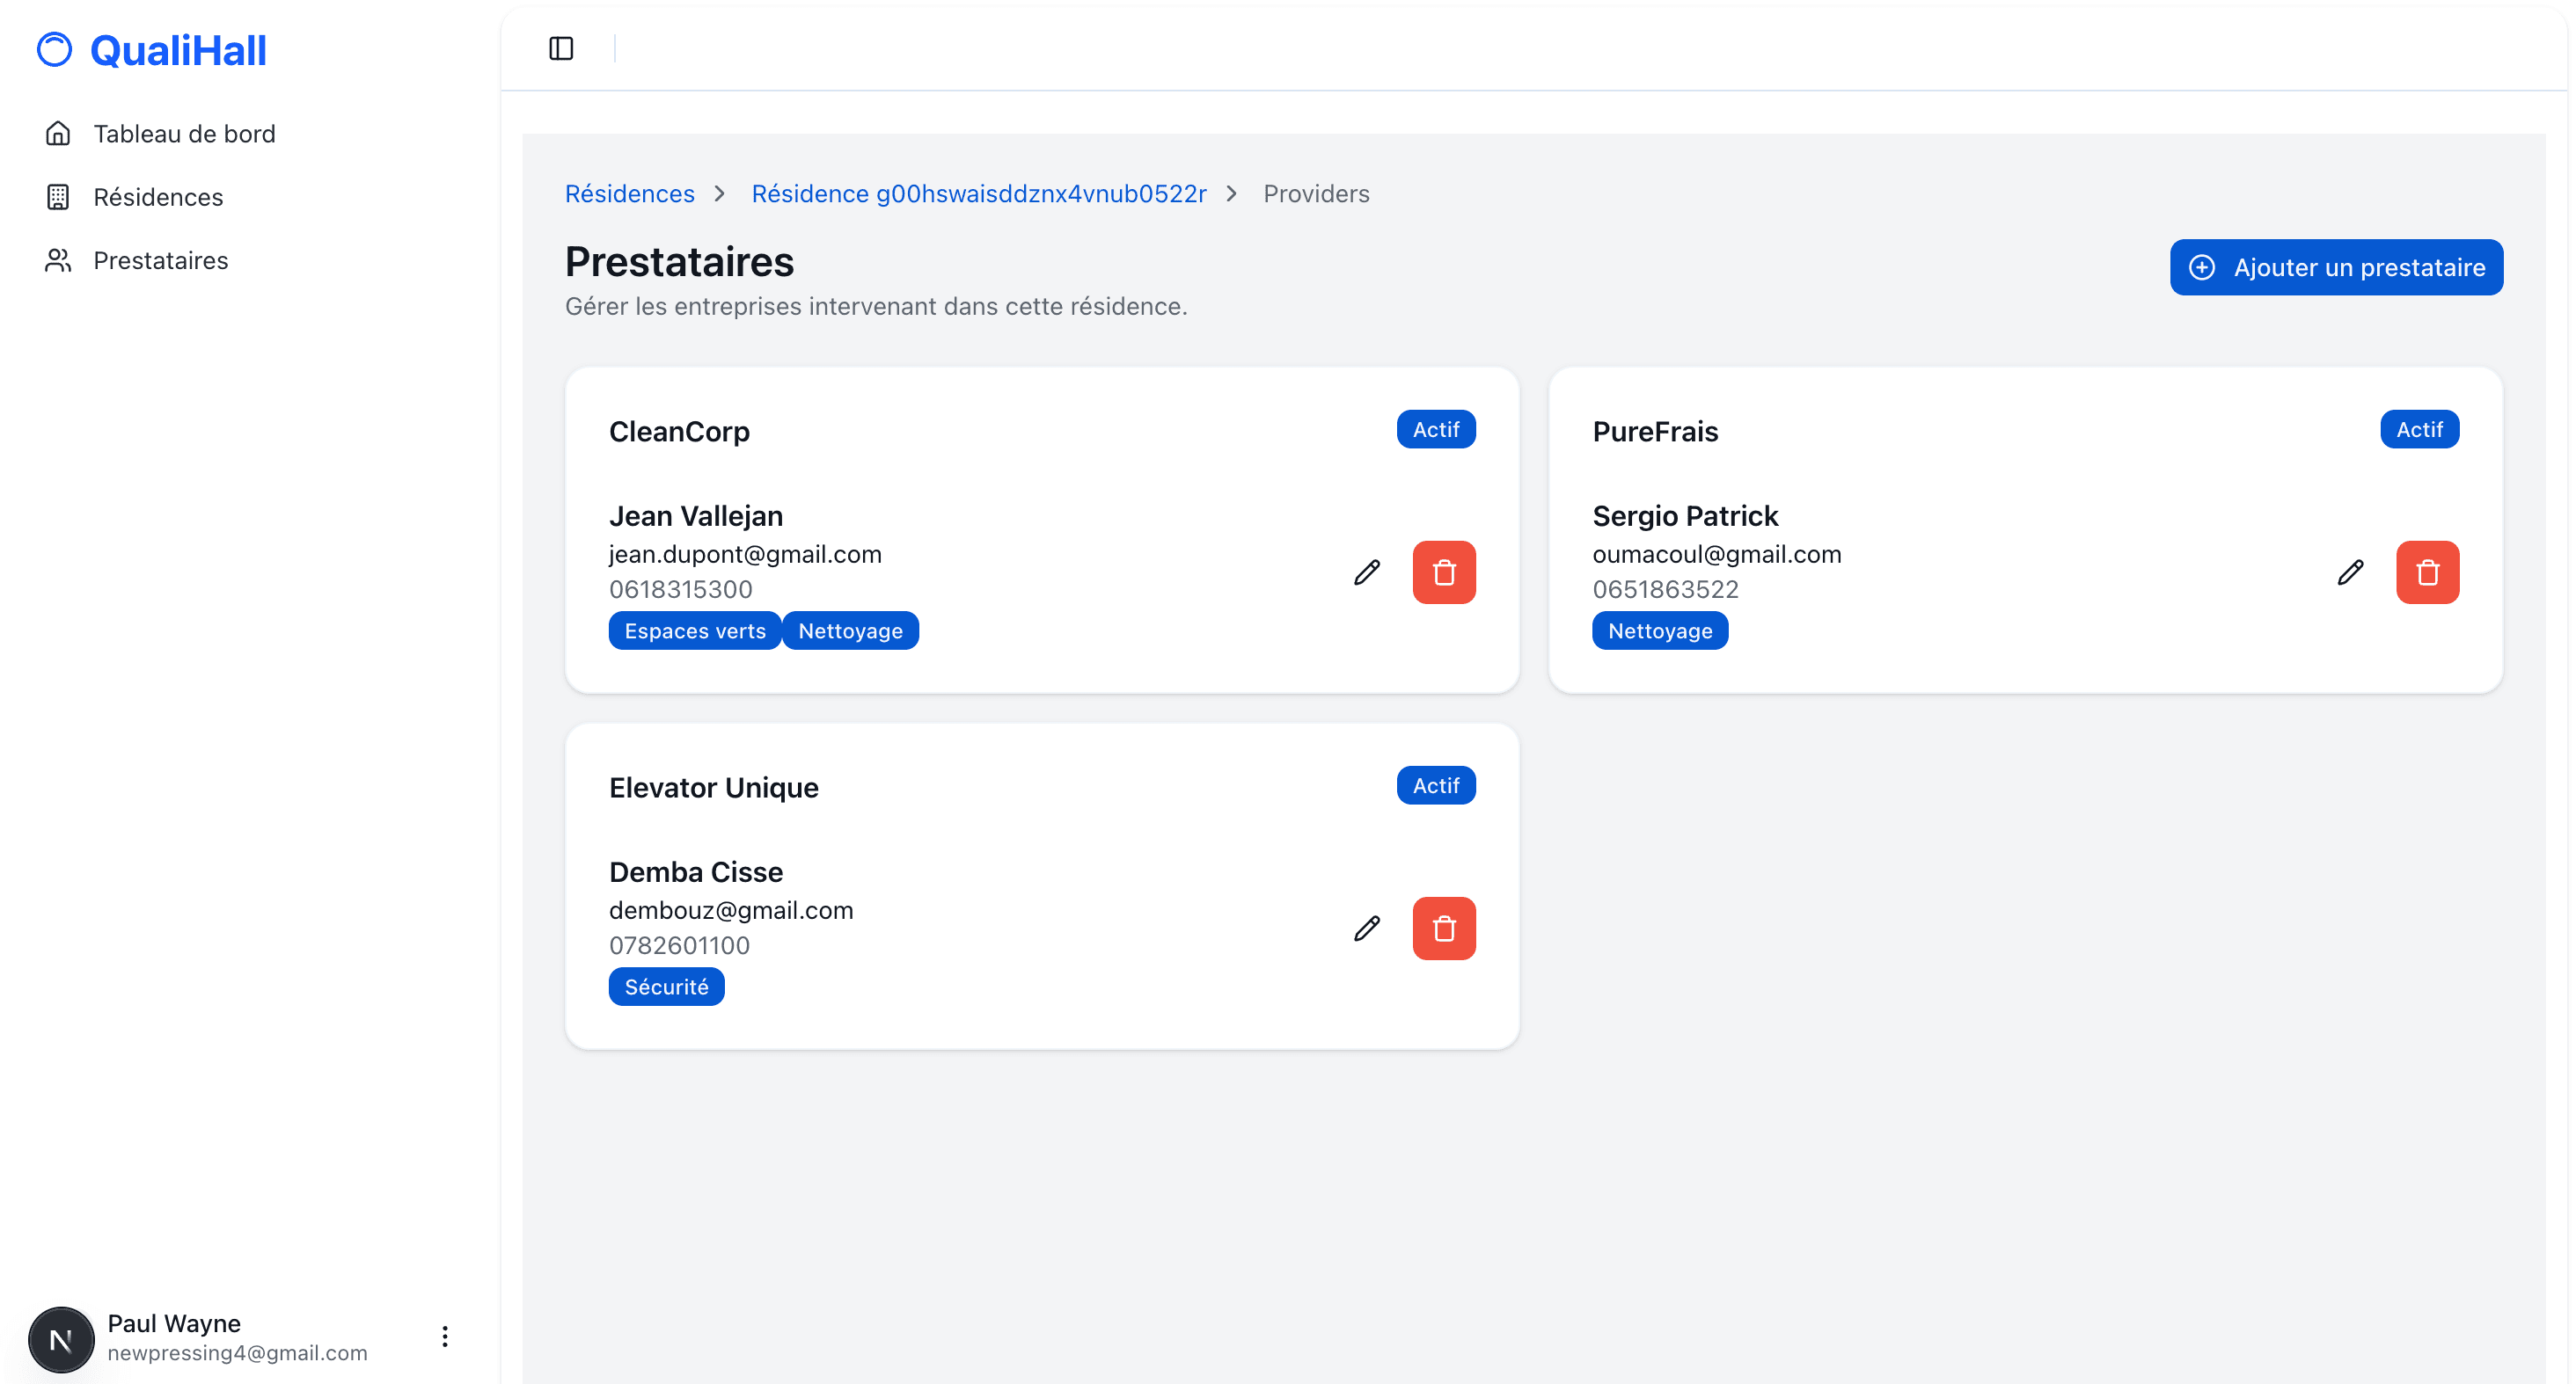Toggle the sidebar panel icon

[561, 48]
